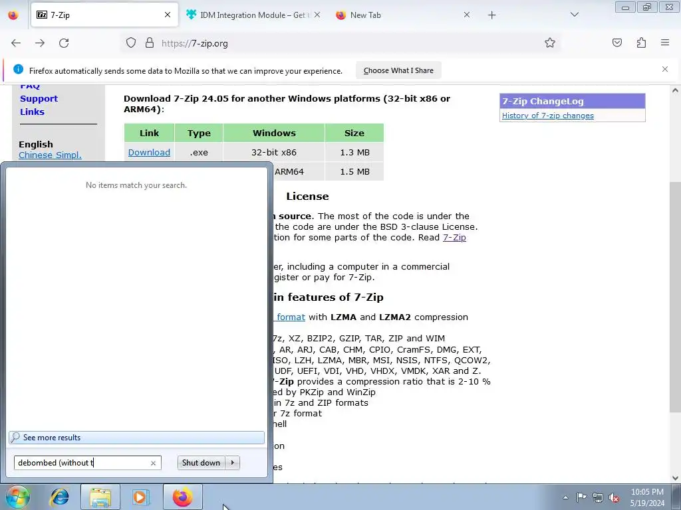
Task: Click the English language label
Action: point(36,144)
